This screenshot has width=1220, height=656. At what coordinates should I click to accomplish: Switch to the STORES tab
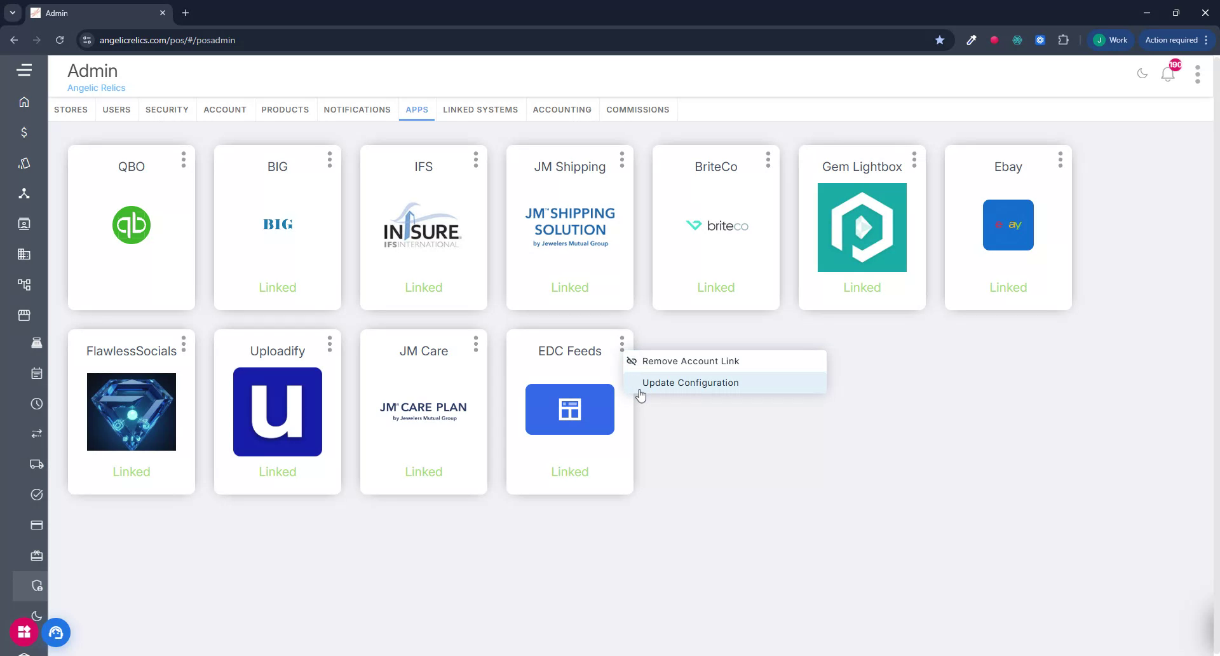pyautogui.click(x=71, y=109)
